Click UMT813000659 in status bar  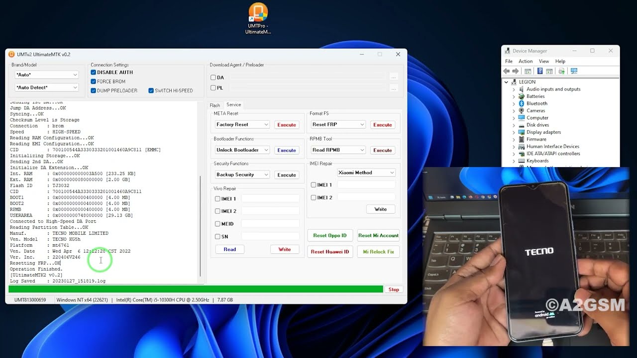pyautogui.click(x=30, y=300)
